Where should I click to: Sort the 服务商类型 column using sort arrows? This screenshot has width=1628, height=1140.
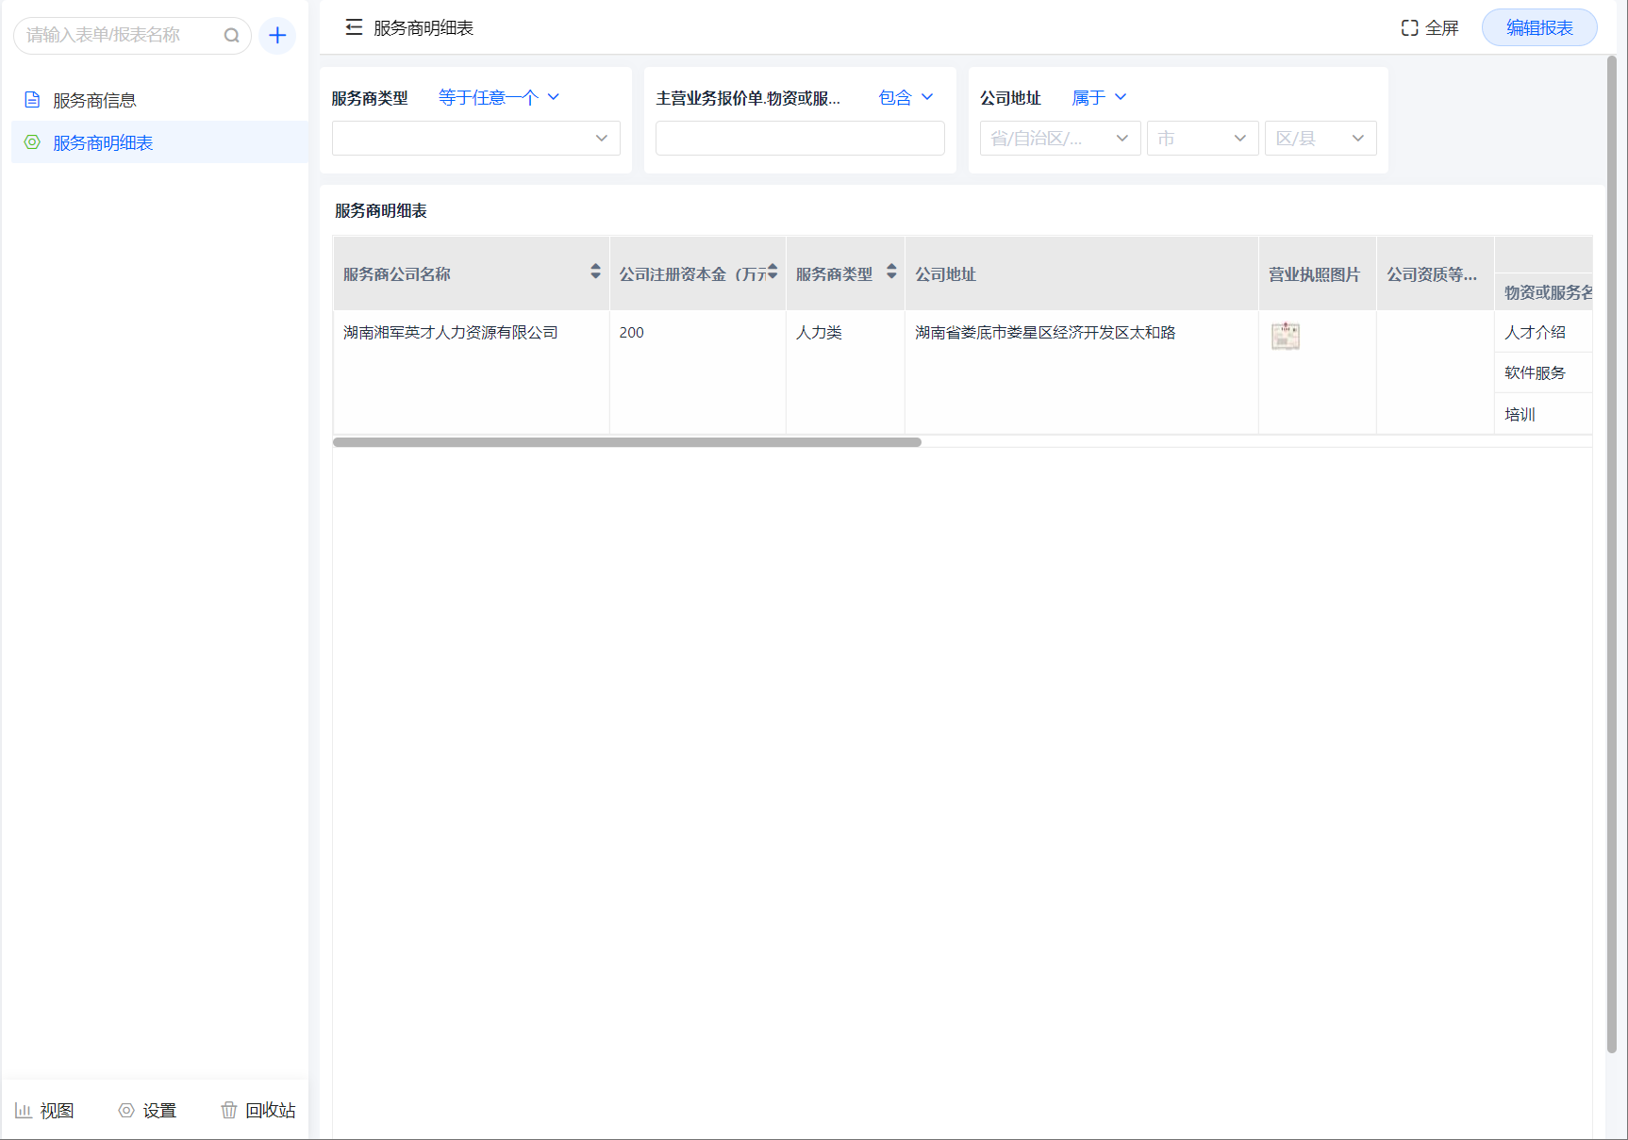891,272
